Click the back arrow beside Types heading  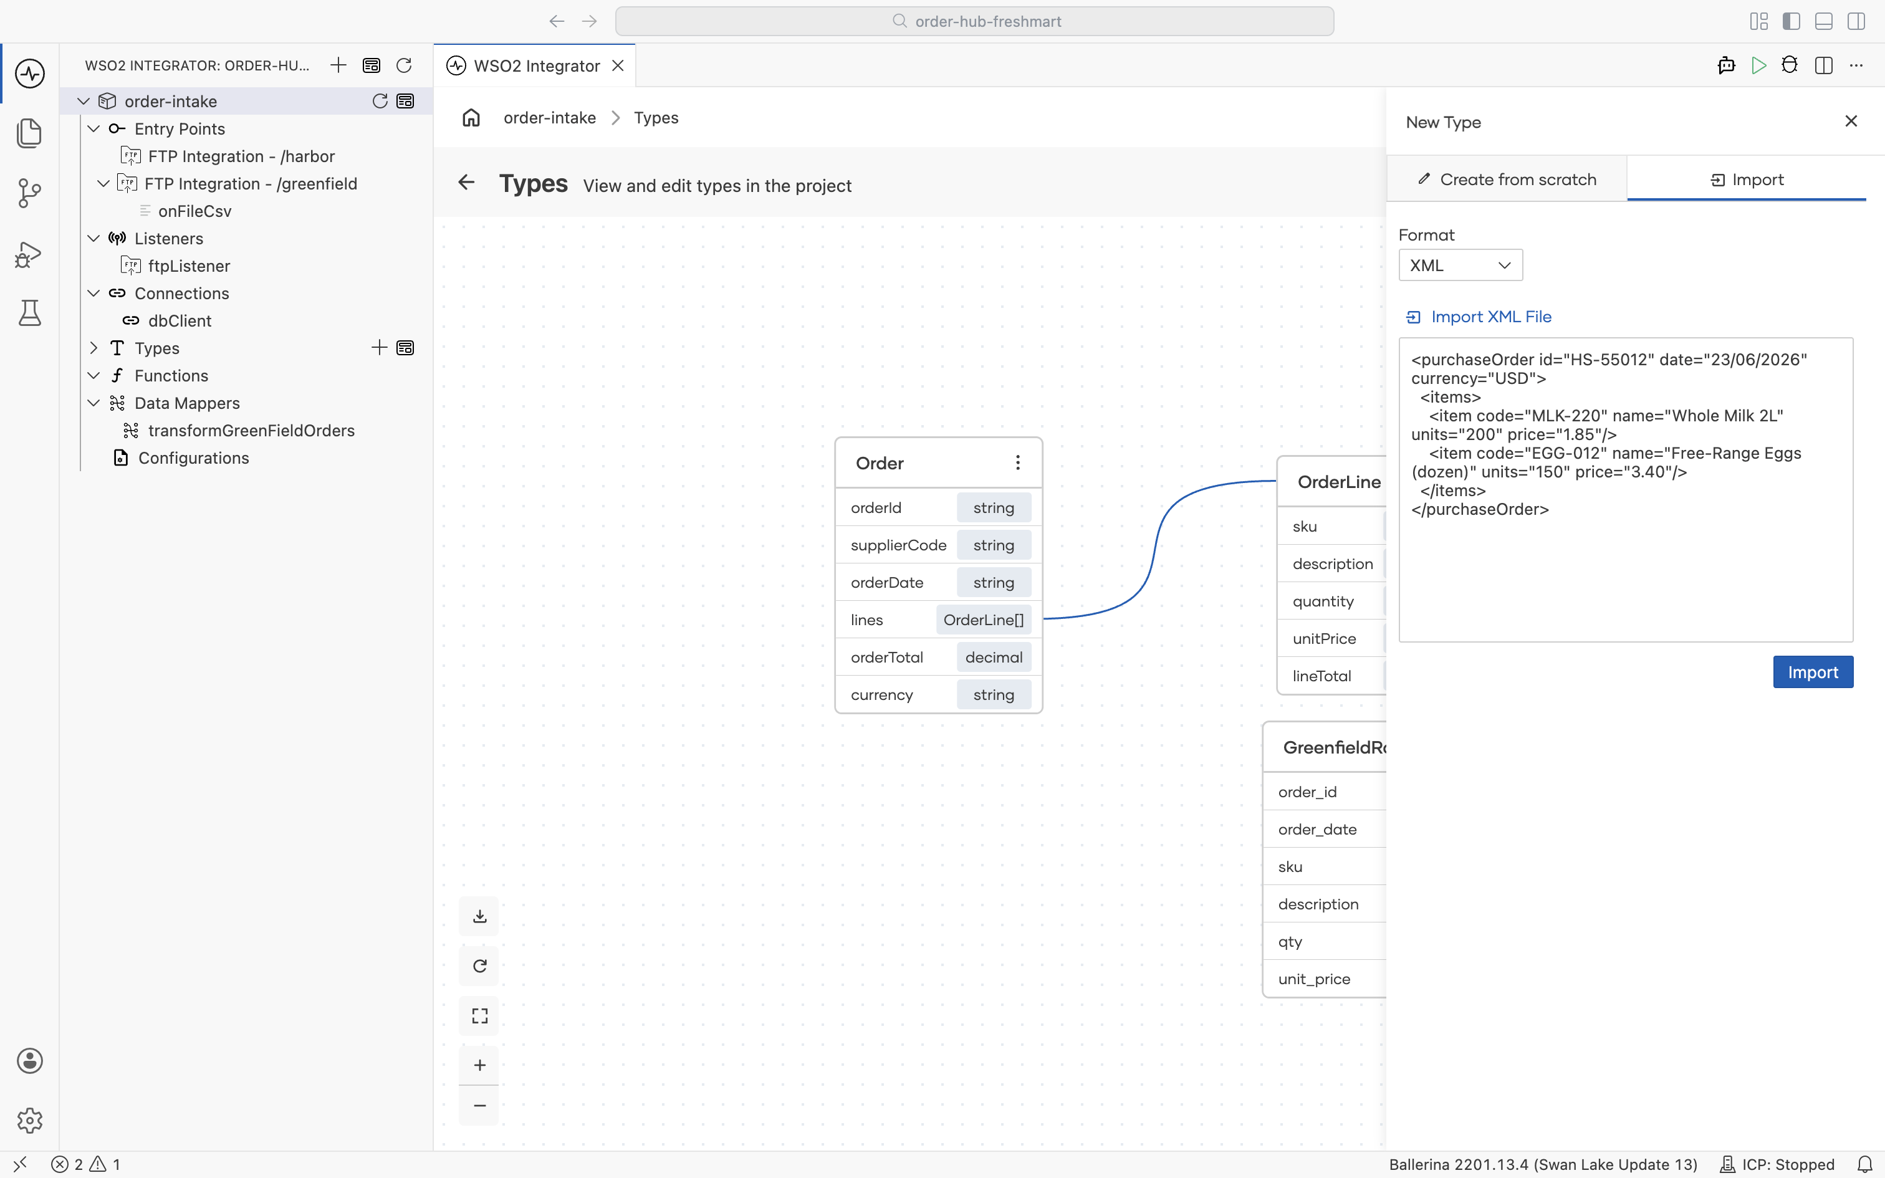point(467,182)
